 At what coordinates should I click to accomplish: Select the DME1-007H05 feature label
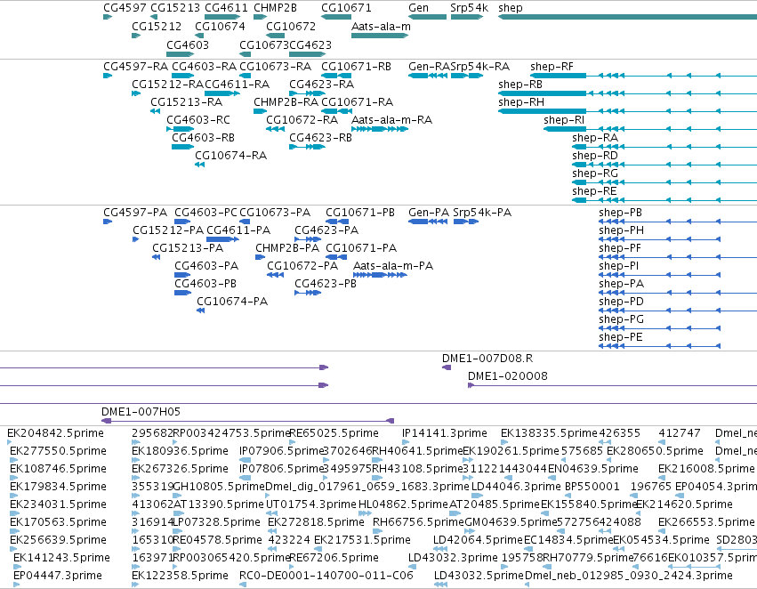(x=141, y=412)
